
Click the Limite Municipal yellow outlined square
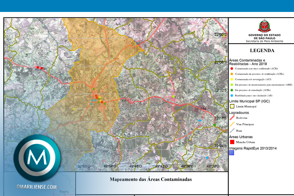click(232, 106)
